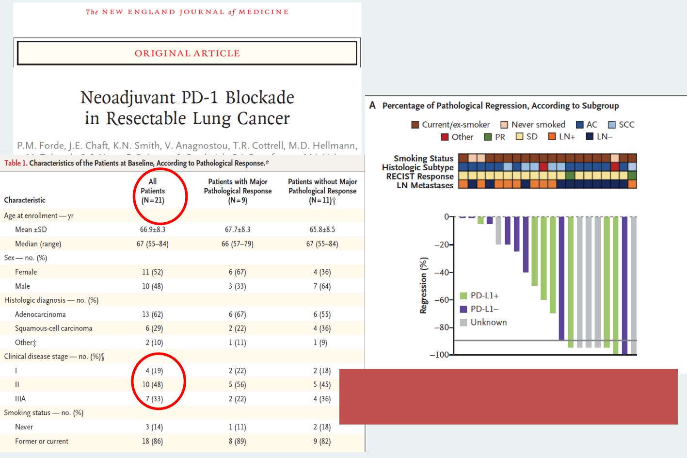Click the stage II value '5 (45)'
Screen dimensions: 687x458
[322, 385]
